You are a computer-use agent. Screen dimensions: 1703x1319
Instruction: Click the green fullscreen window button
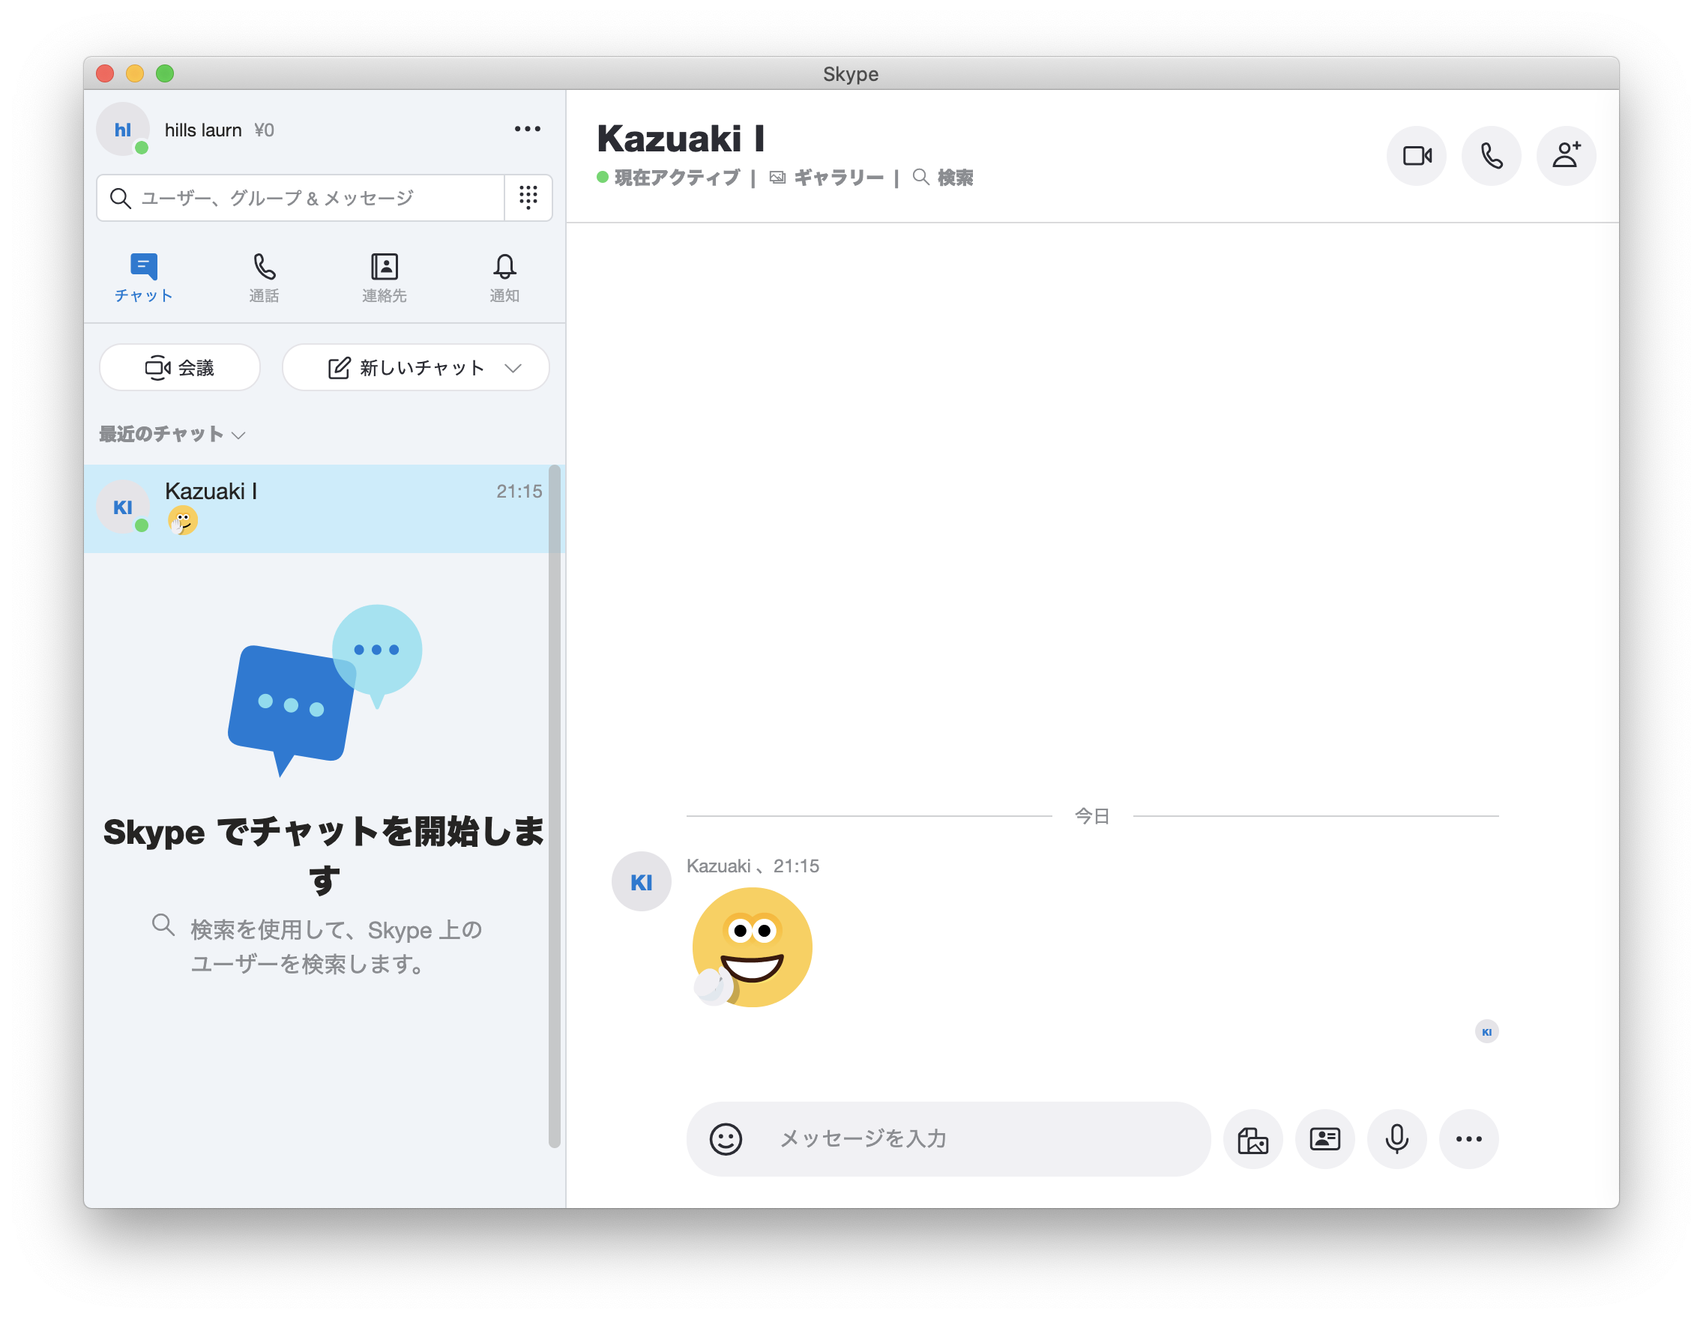coord(165,73)
